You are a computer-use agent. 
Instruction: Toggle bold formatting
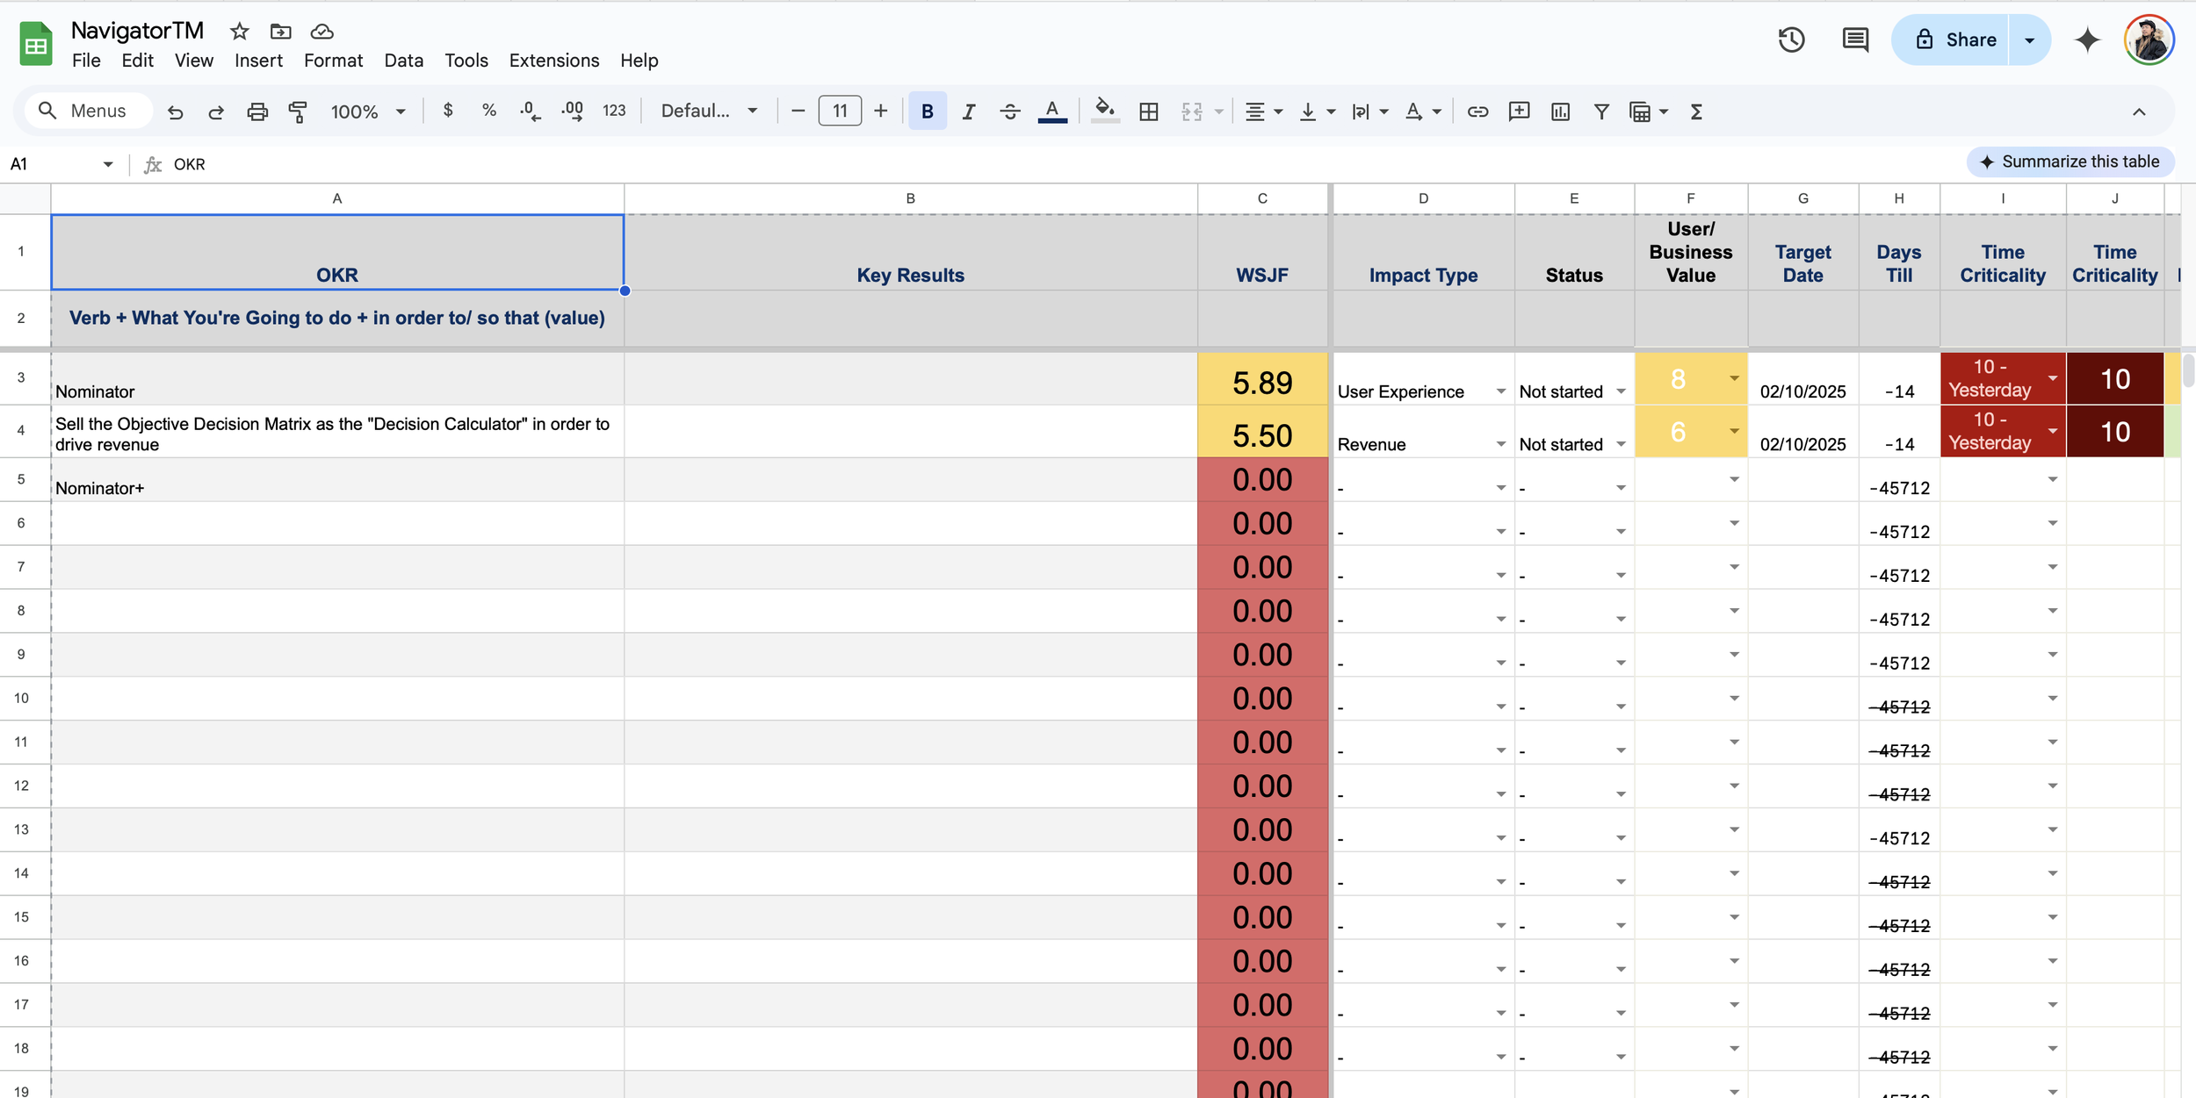click(x=928, y=111)
